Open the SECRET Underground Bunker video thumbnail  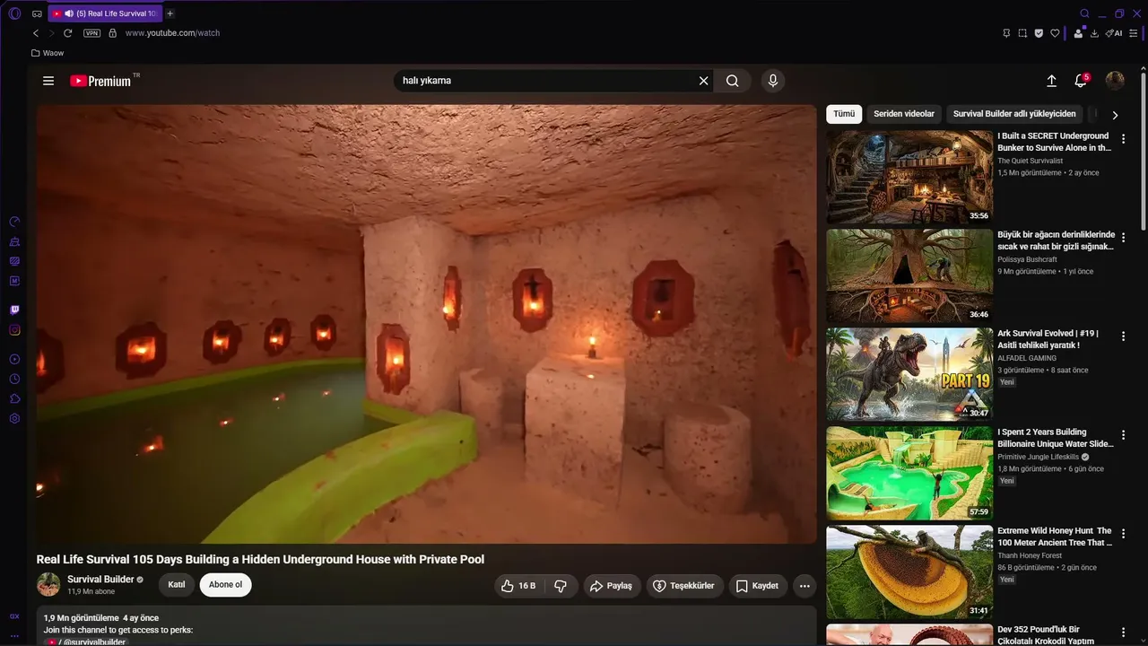click(909, 177)
